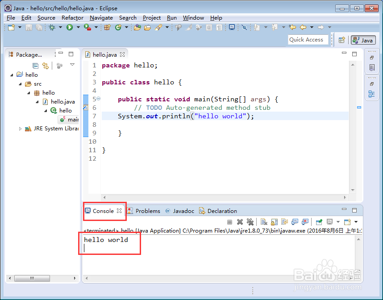Open the Run configurations dropdown arrow
The image size is (383, 300).
pyautogui.click(x=78, y=27)
